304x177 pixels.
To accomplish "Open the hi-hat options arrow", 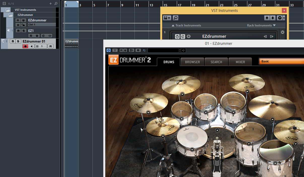I will (163, 136).
